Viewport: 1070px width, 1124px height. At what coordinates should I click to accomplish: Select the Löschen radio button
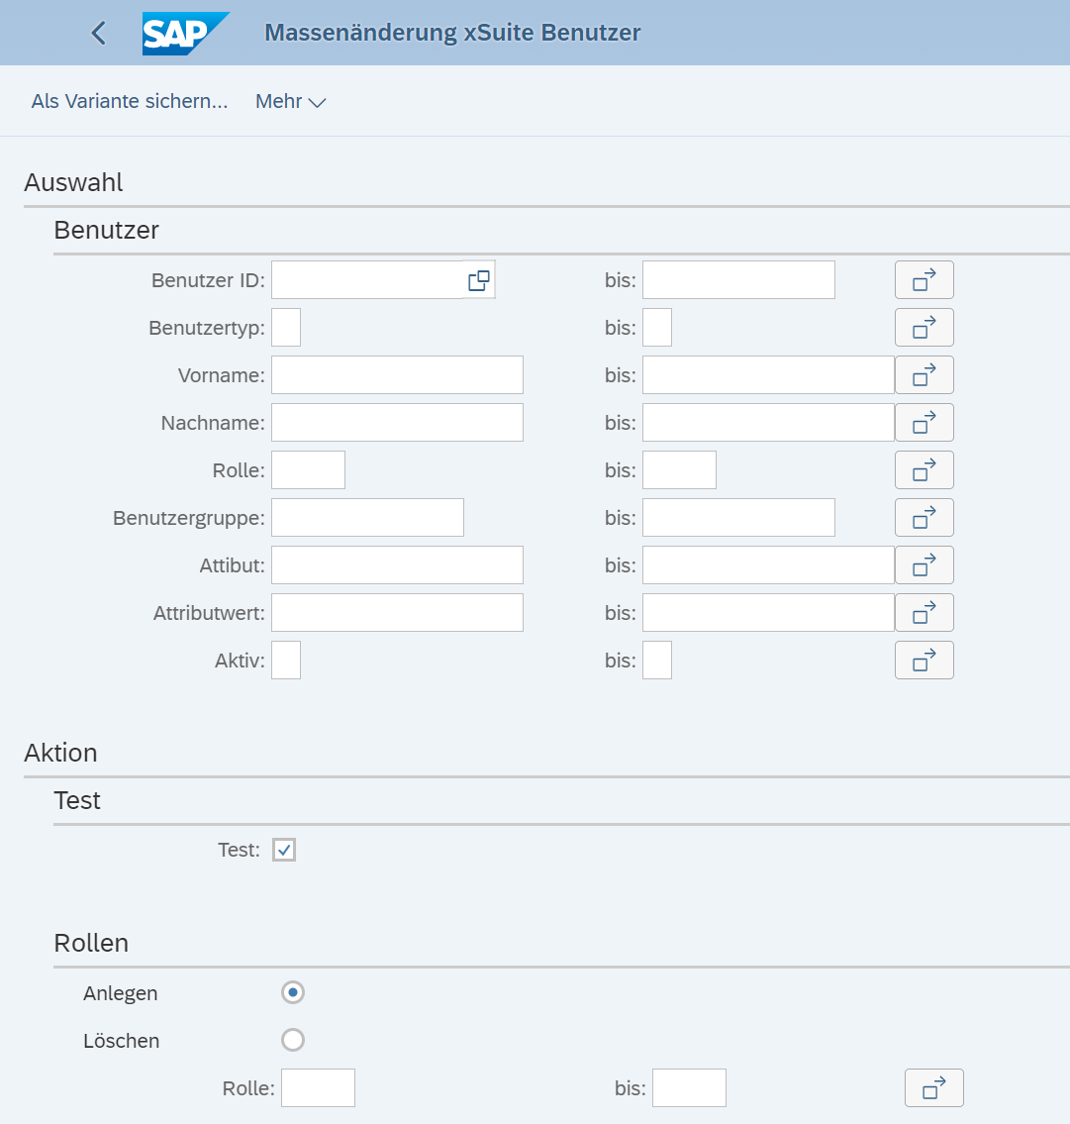293,1040
